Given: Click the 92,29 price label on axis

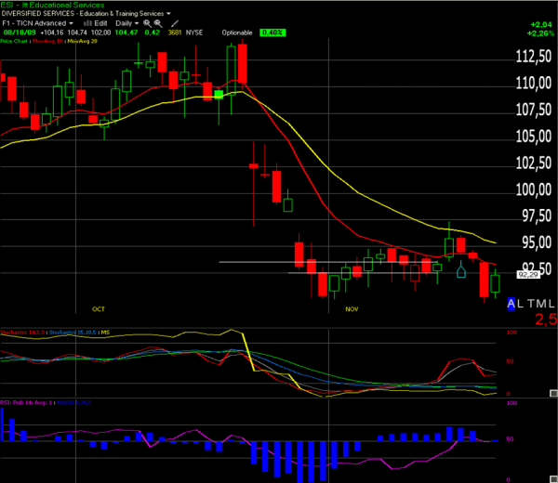Looking at the screenshot, I should (528, 275).
